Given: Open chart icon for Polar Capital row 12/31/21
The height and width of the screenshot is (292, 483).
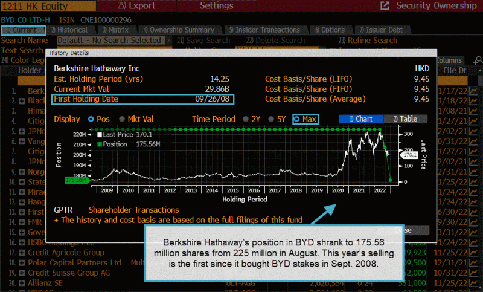Looking at the screenshot, I should pos(473,263).
